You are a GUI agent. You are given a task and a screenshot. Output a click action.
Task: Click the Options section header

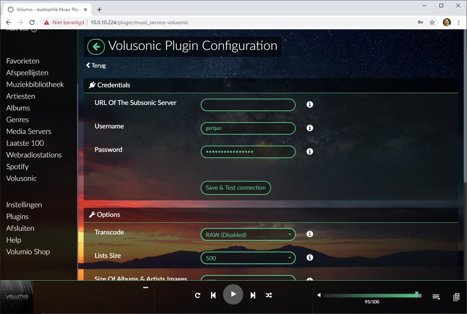[271, 215]
